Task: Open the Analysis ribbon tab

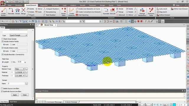Action: [x=73, y=5]
